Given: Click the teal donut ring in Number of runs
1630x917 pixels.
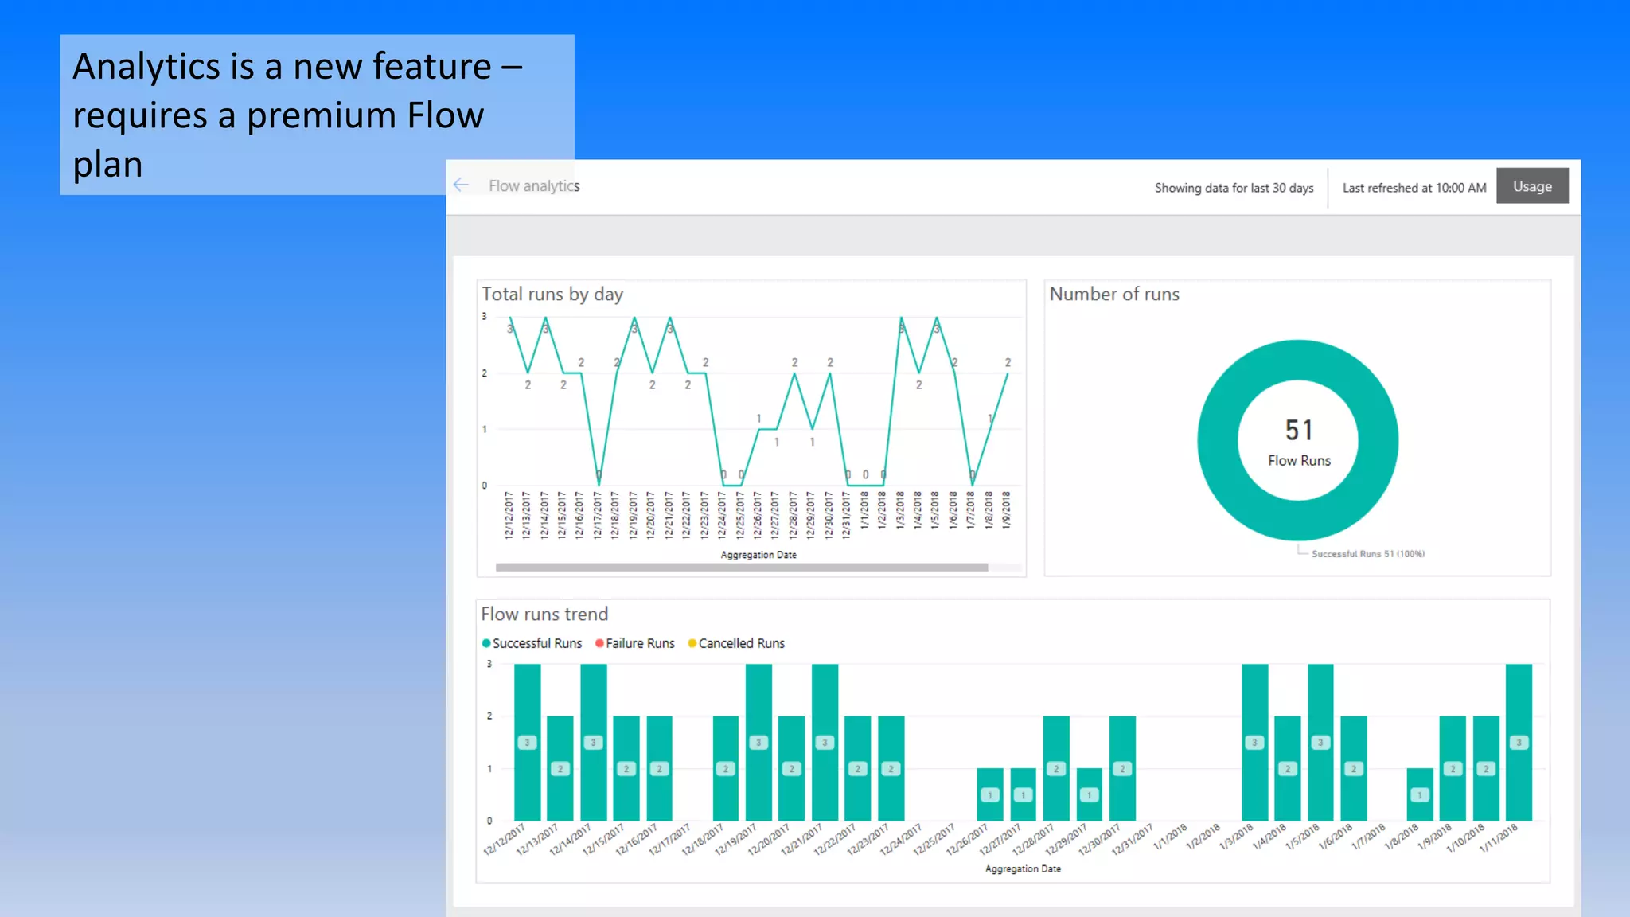Looking at the screenshot, I should point(1218,440).
